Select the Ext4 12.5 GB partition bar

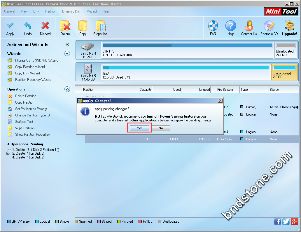[x=186, y=72]
